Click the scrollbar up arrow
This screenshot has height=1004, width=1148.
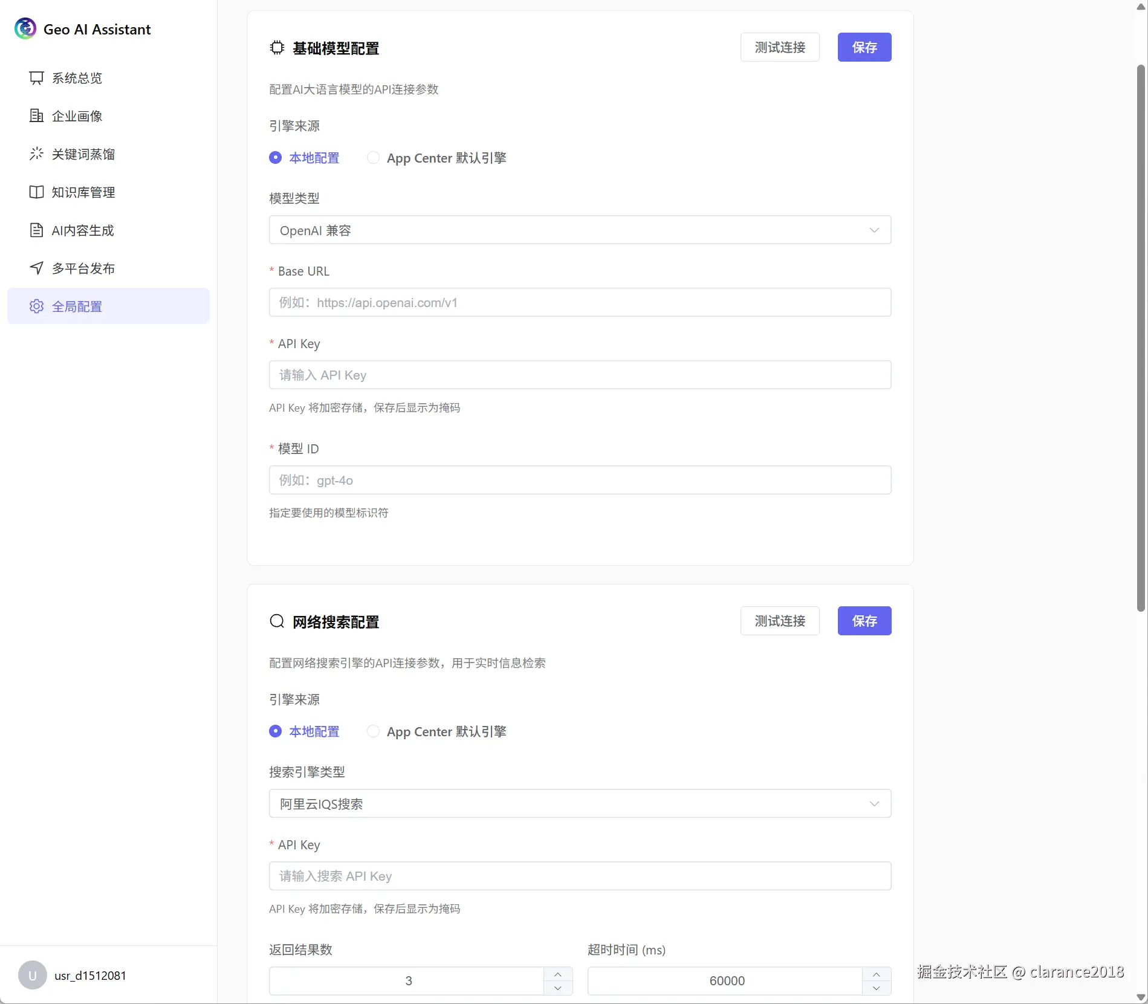click(x=1141, y=7)
